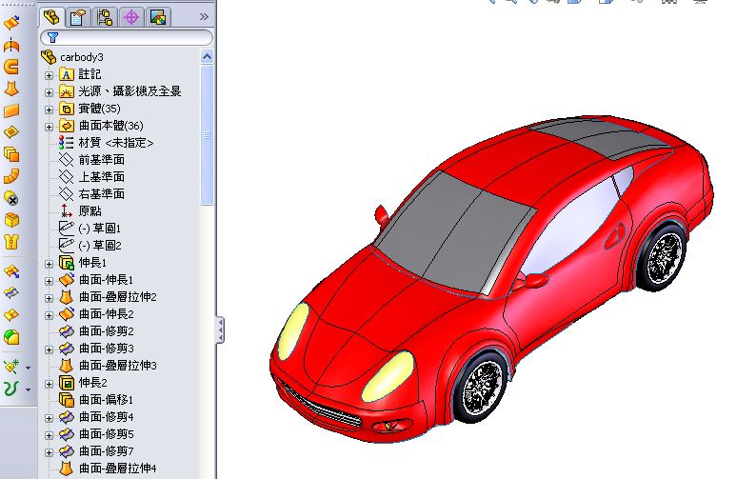The width and height of the screenshot is (737, 479).
Task: Select the Revolved Surface tool
Action: coord(11,45)
